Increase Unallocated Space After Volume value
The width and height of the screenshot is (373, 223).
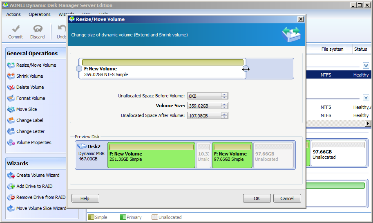click(224, 114)
